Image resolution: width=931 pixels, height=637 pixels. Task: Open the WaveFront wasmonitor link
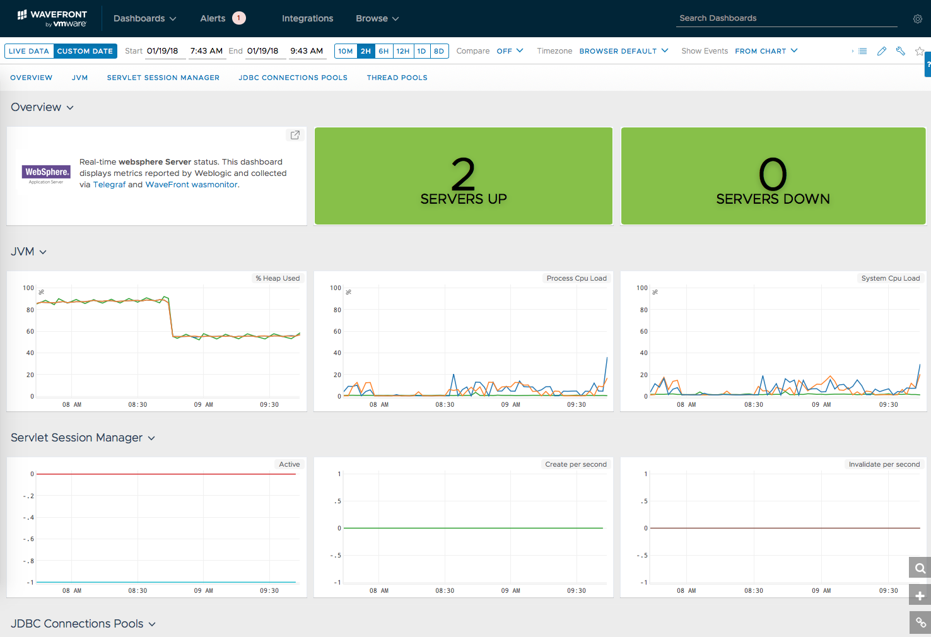191,185
